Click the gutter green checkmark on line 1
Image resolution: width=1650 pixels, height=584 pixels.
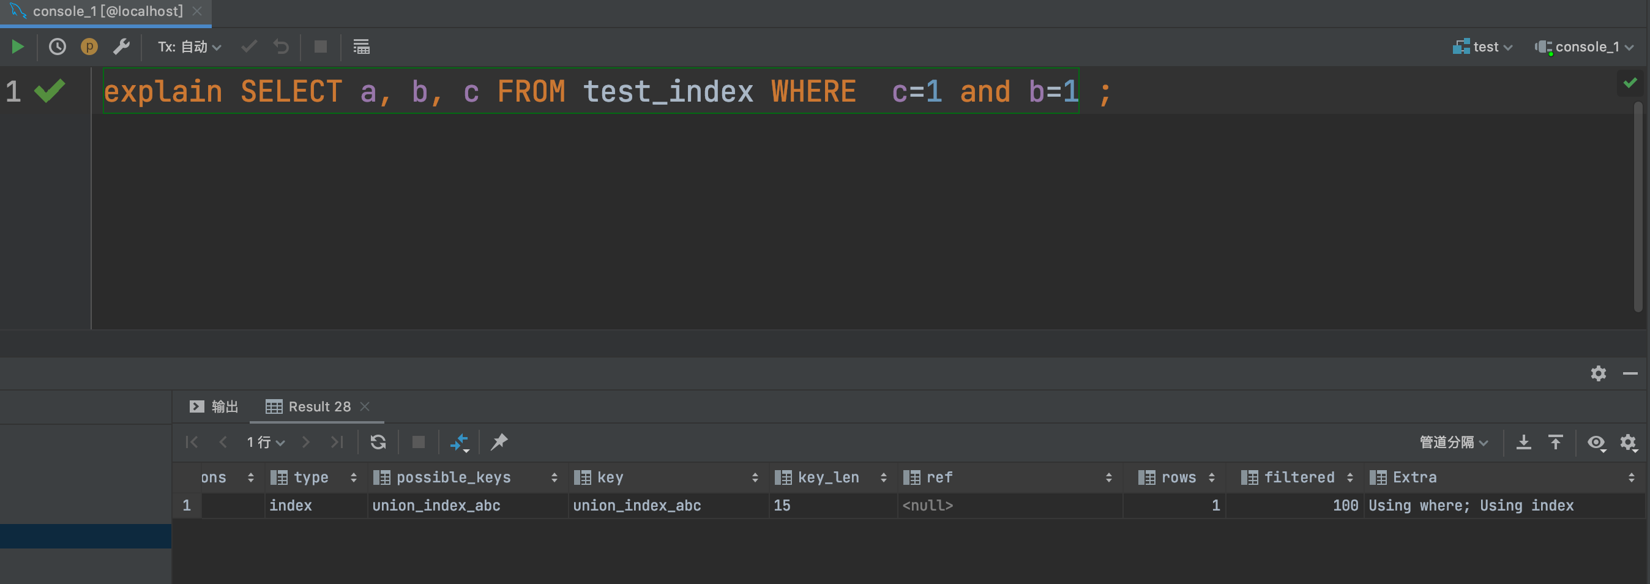tap(50, 91)
